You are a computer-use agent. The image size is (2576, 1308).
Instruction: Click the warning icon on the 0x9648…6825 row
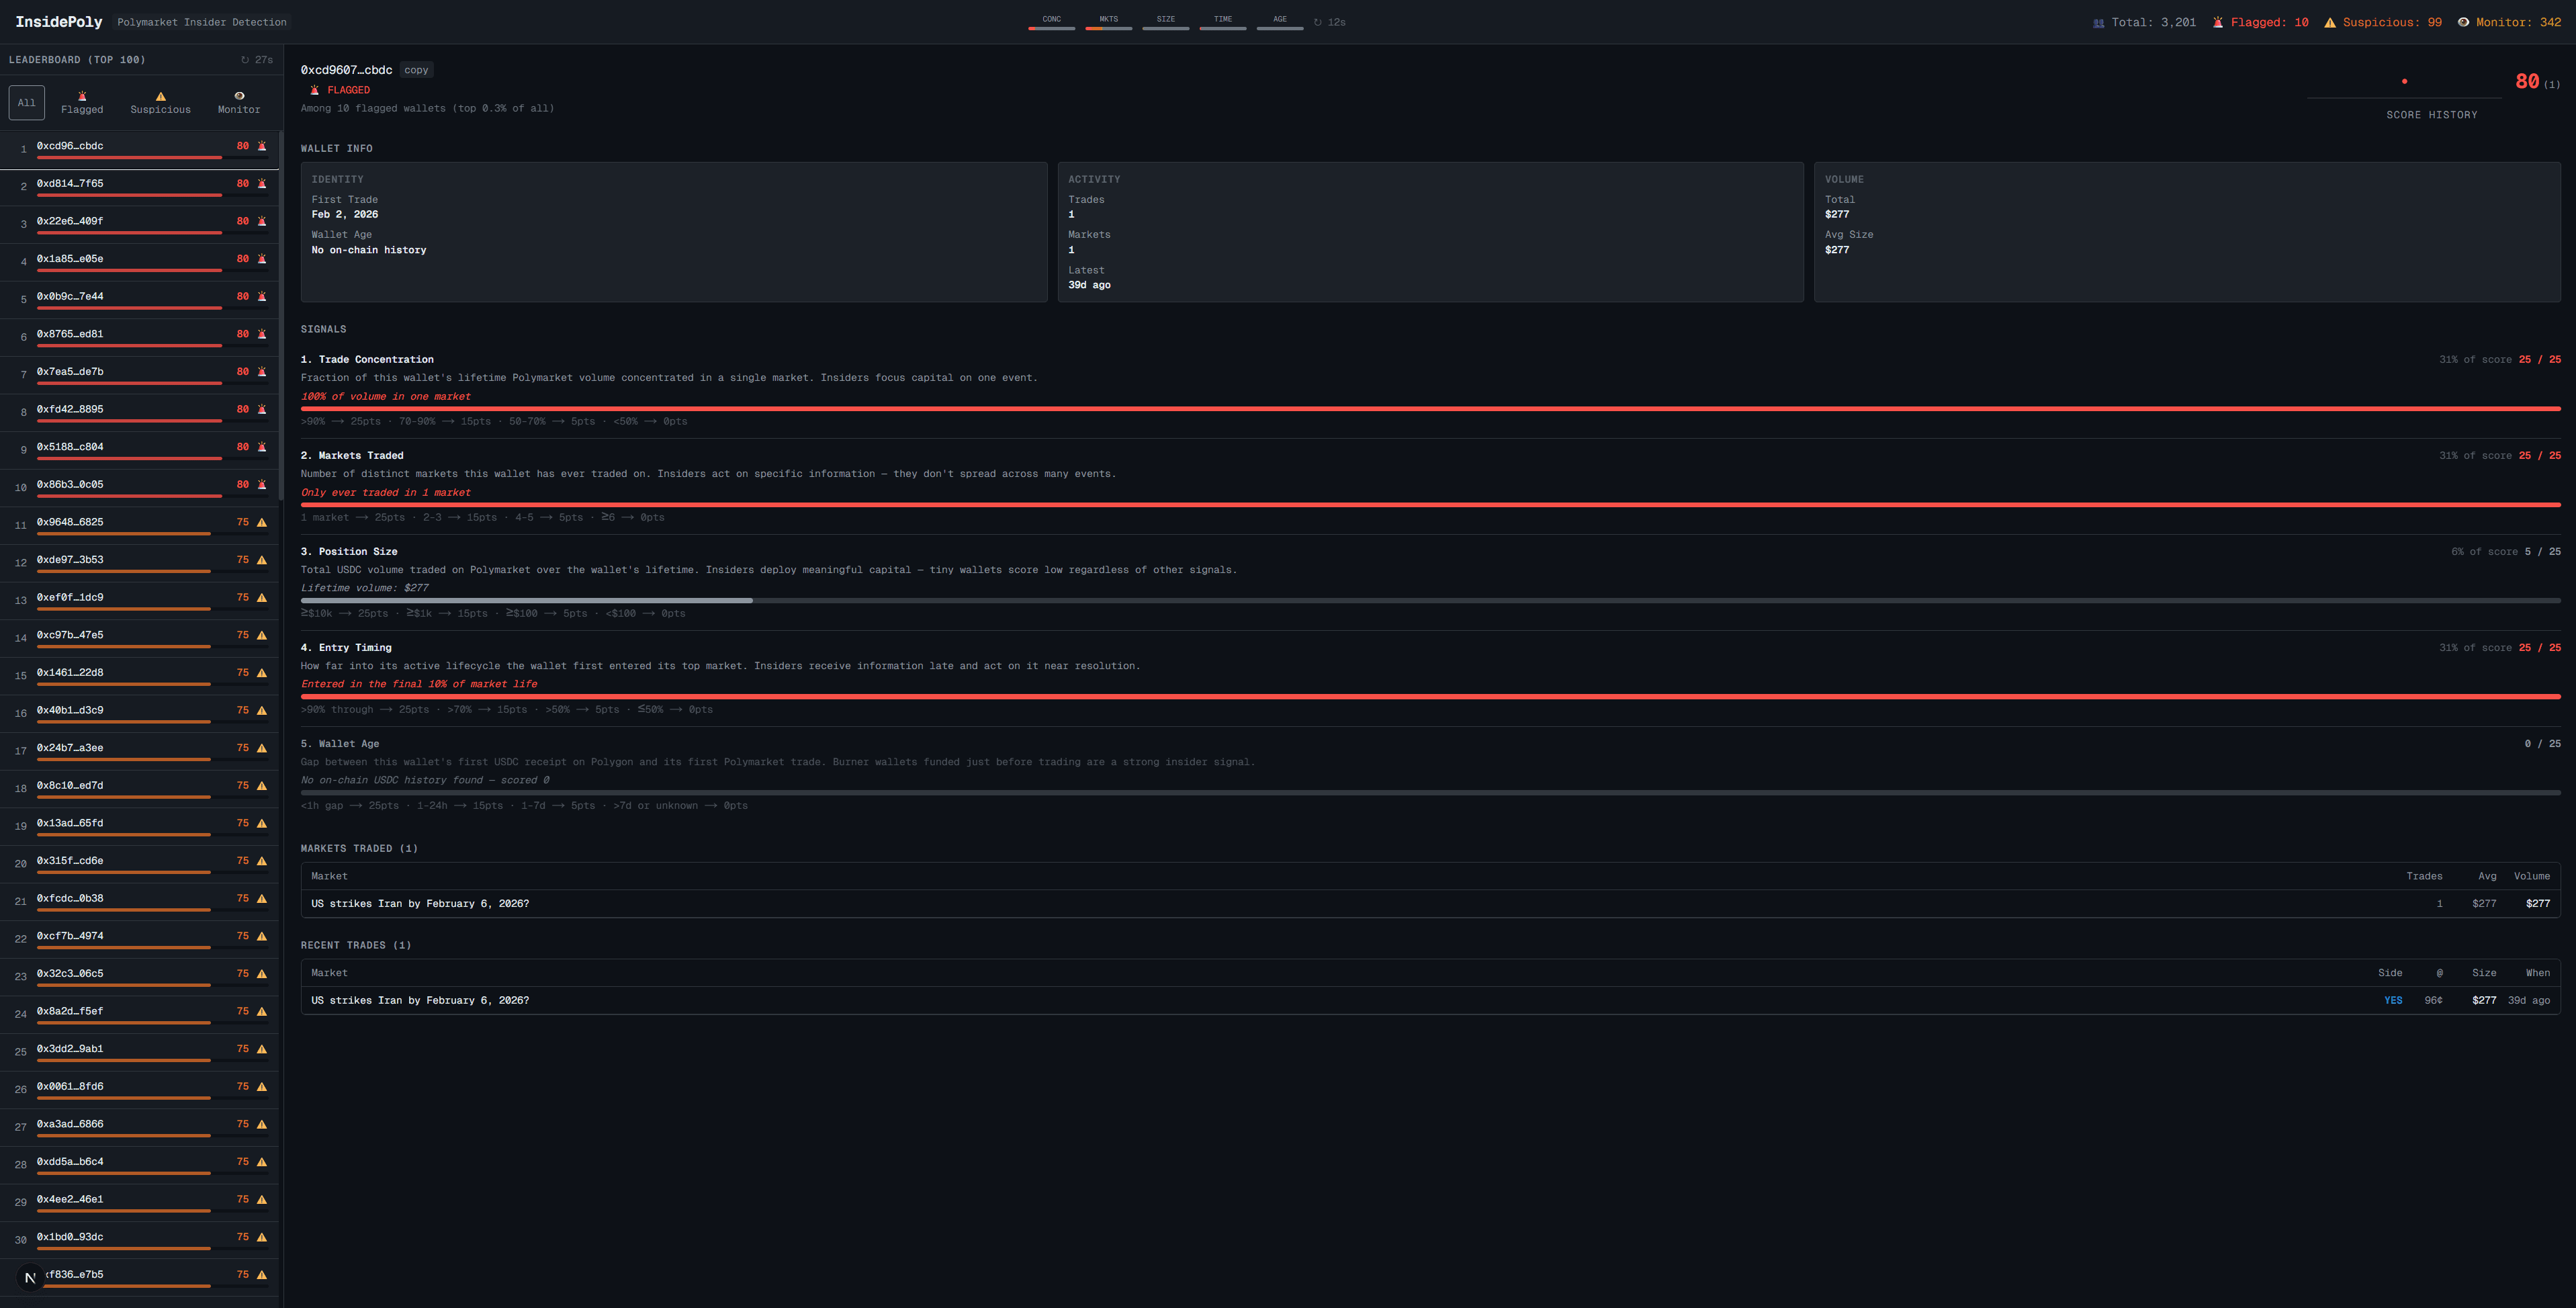[262, 522]
